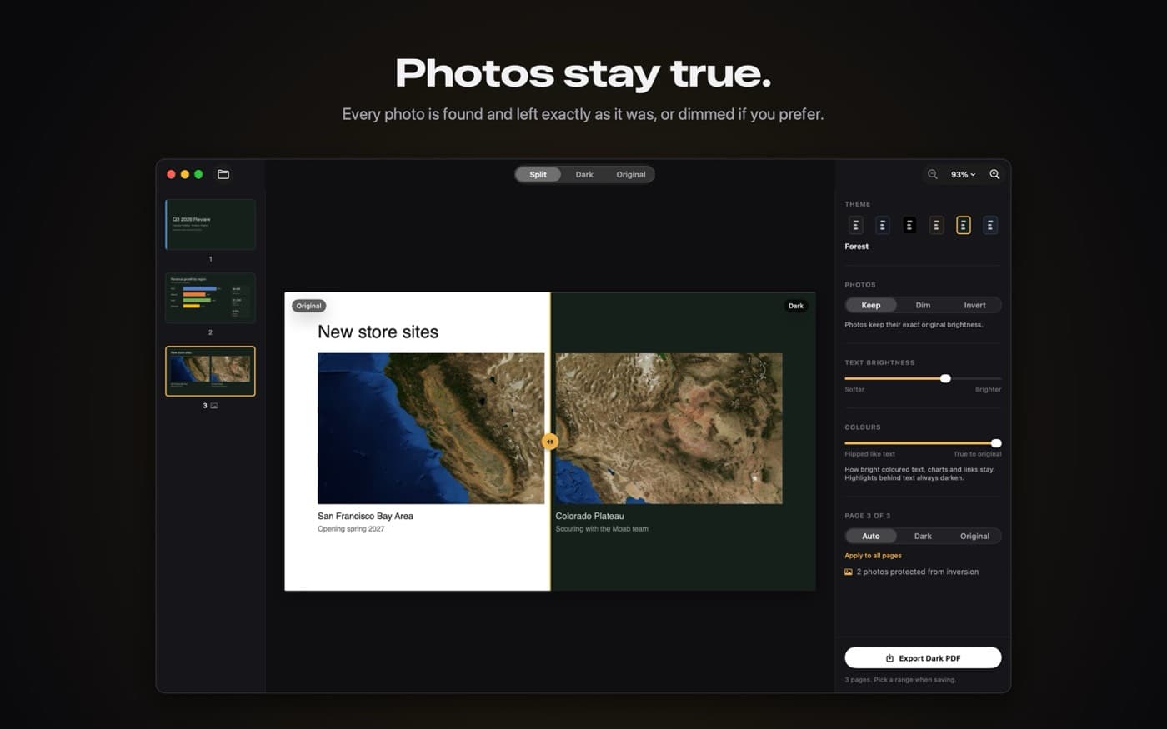Screen dimensions: 1167x729
Task: Select the first theme swatch
Action: (x=855, y=225)
